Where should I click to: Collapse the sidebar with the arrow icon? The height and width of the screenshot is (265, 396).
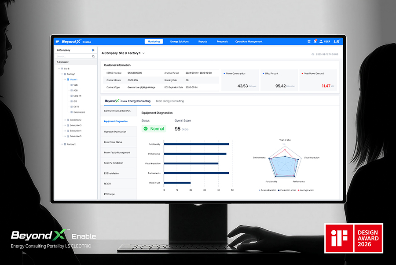click(93, 50)
